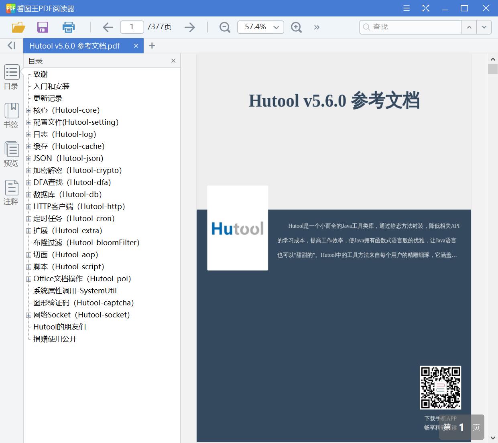Show more toolbar tools via double chevron

[x=317, y=27]
